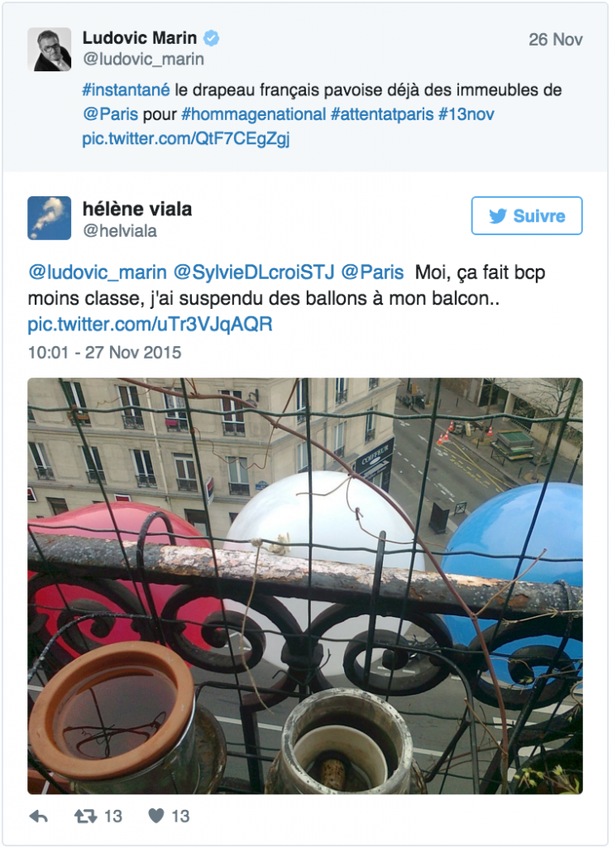Like the tweet with heart icon
This screenshot has height=848, width=612.
(156, 816)
